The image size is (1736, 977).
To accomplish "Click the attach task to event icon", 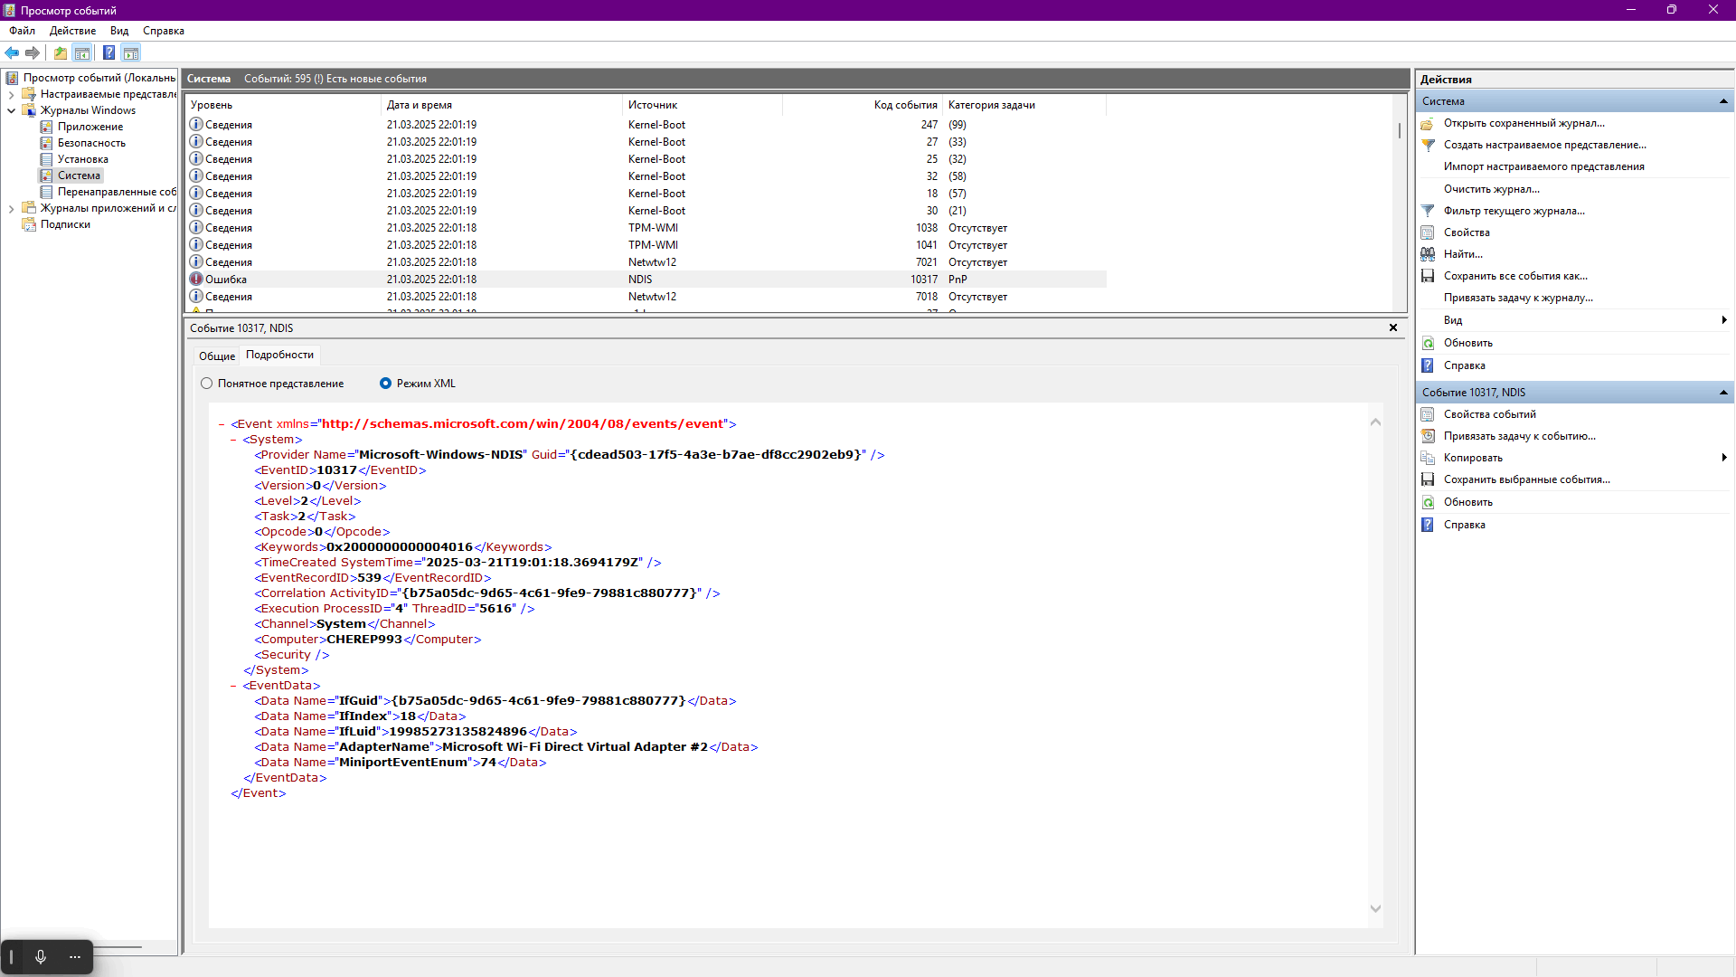I will [1428, 436].
